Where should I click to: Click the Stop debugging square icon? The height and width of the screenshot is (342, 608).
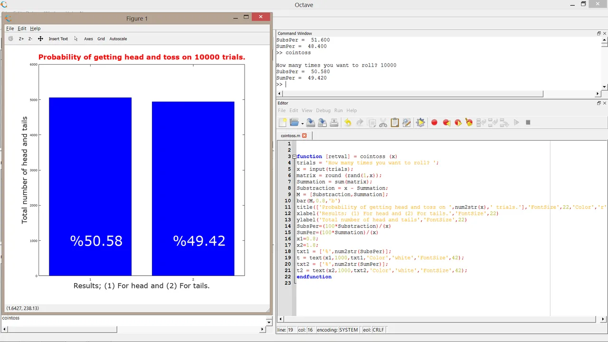point(528,123)
